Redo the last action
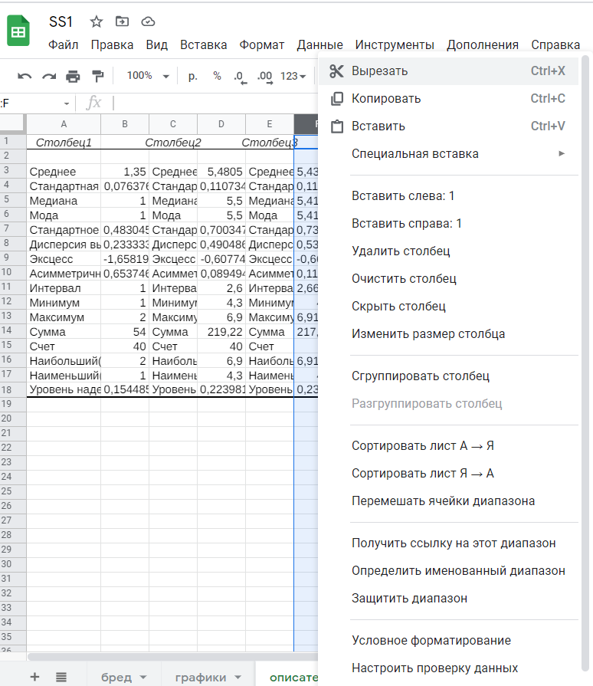Viewport: 593px width, 686px height. (x=49, y=76)
